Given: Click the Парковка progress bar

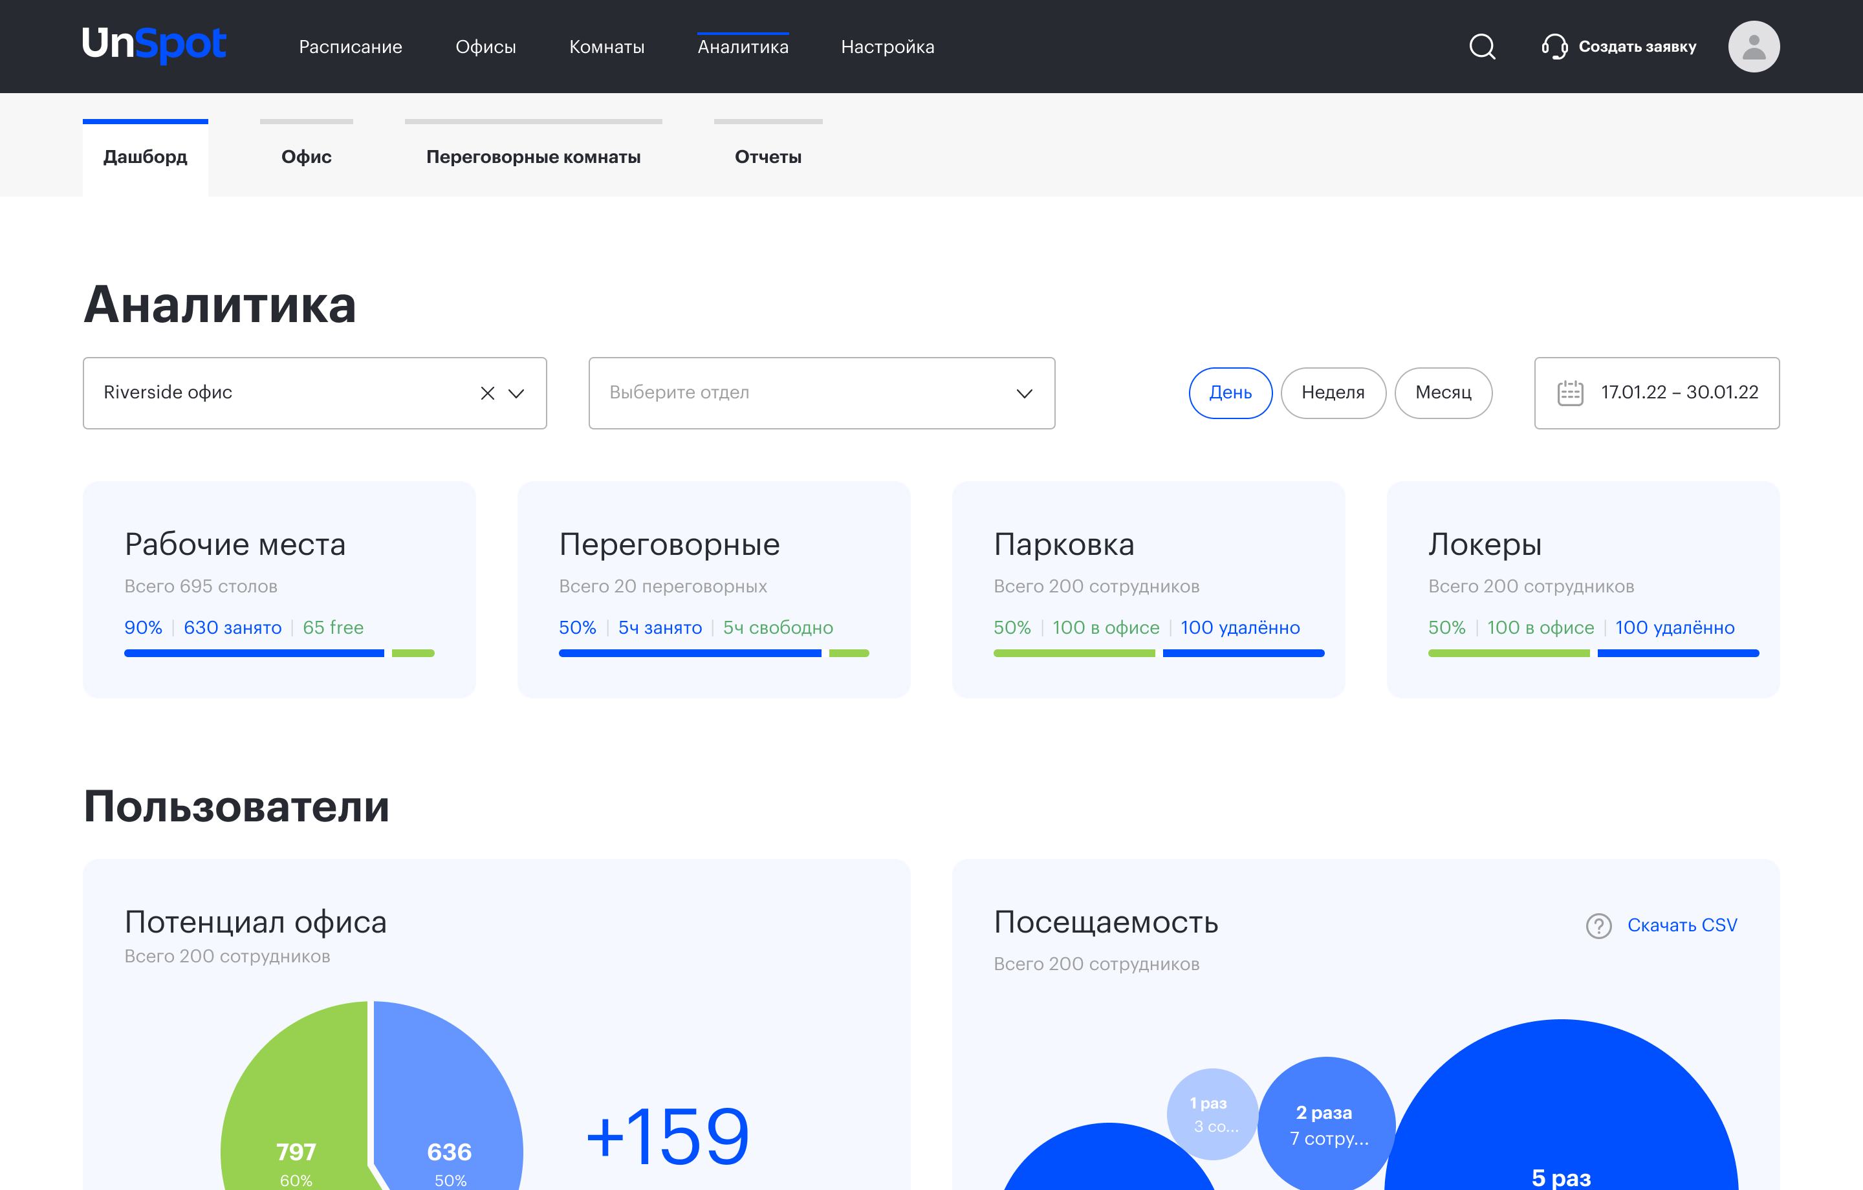Looking at the screenshot, I should 1159,654.
